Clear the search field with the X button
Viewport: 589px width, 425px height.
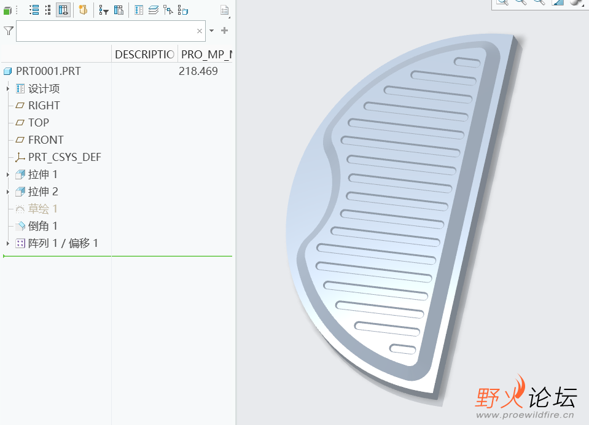click(x=200, y=31)
